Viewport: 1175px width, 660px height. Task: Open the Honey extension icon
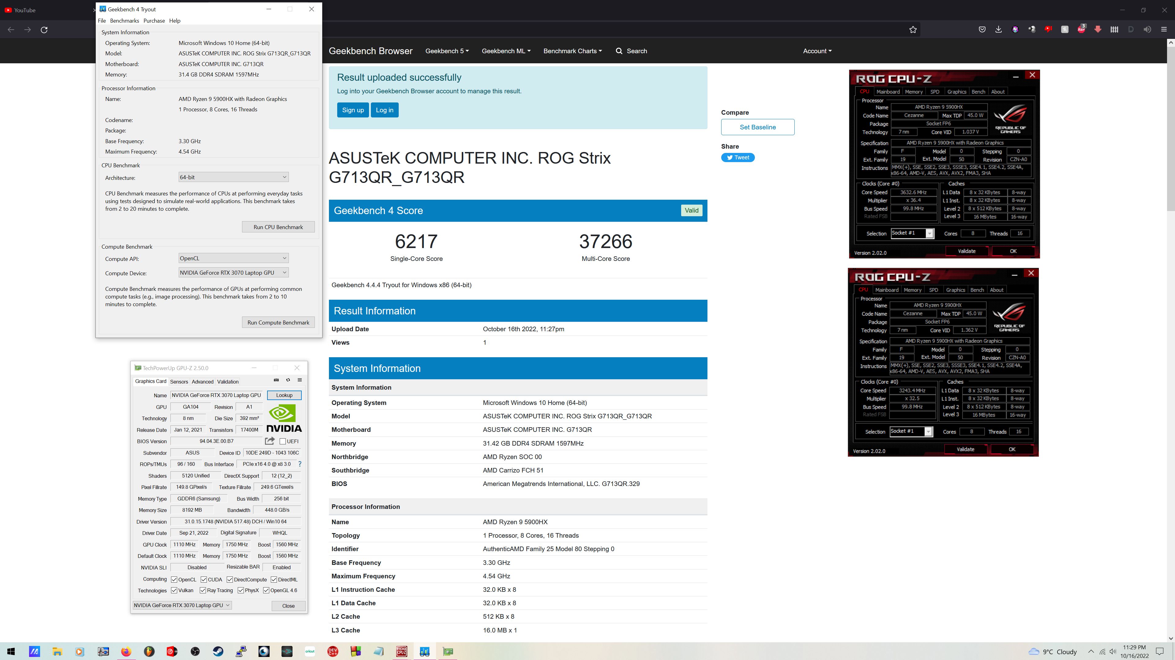1065,30
